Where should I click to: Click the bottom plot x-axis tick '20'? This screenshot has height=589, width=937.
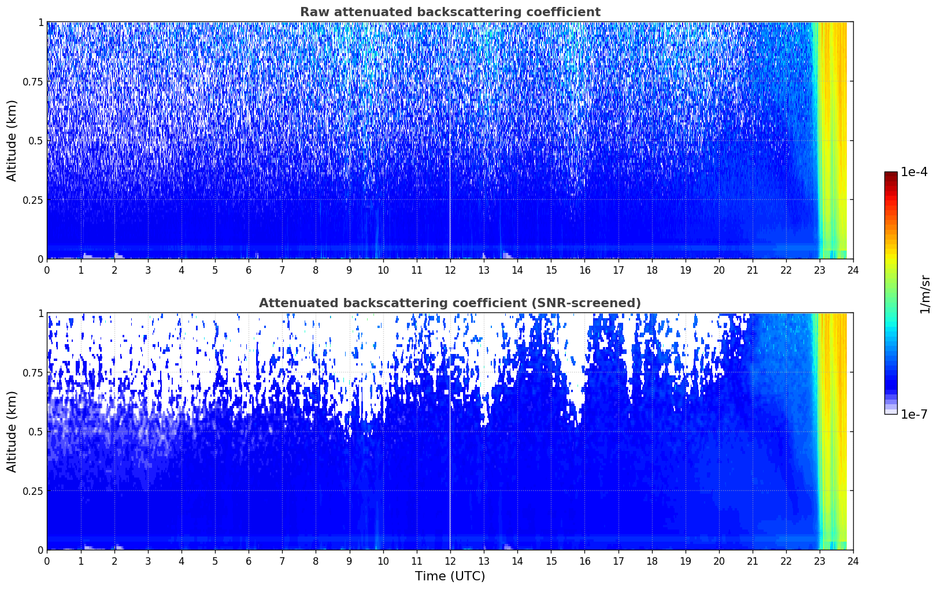coord(719,561)
